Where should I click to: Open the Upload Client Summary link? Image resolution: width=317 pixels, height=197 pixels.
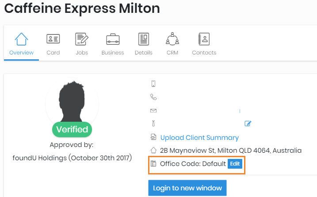(199, 137)
